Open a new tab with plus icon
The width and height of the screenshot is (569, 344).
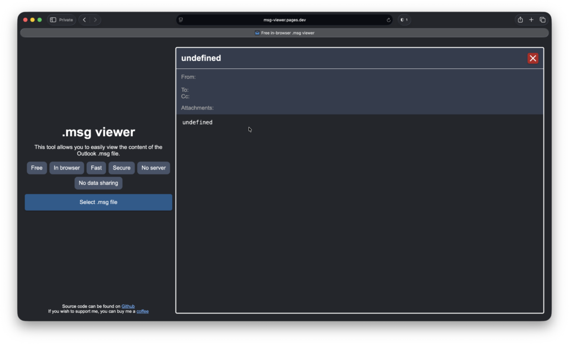point(531,20)
